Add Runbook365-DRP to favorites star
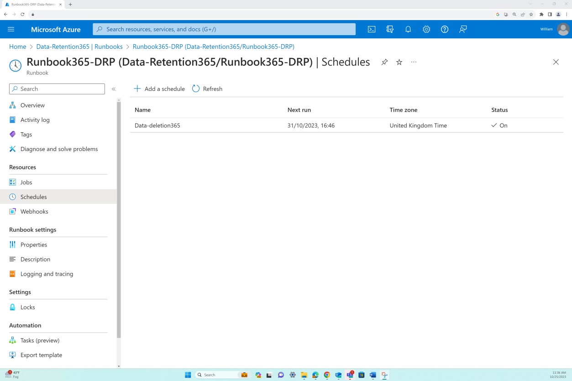The height and width of the screenshot is (381, 572). pyautogui.click(x=399, y=62)
